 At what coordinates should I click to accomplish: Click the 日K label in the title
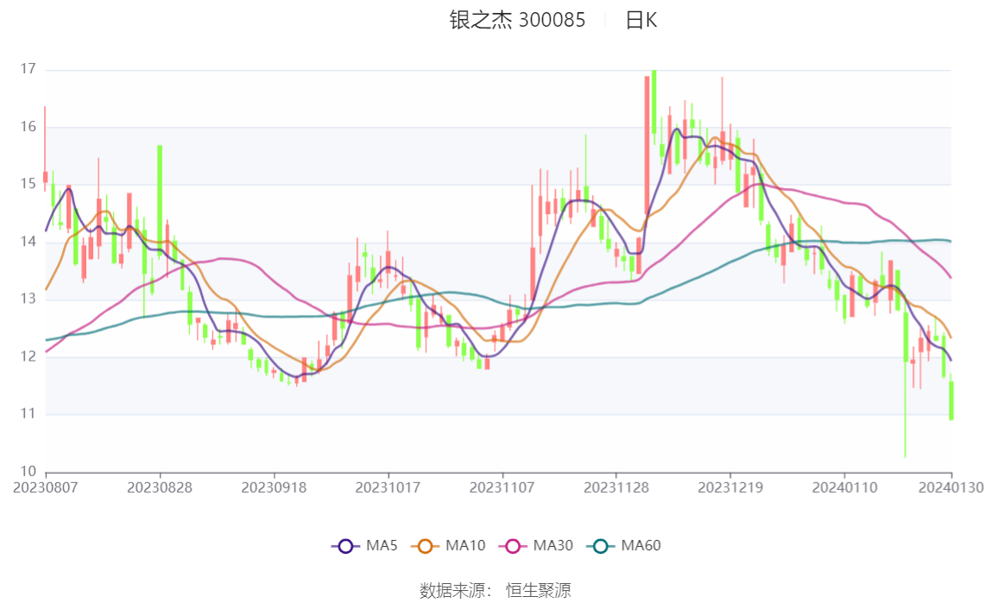(641, 20)
